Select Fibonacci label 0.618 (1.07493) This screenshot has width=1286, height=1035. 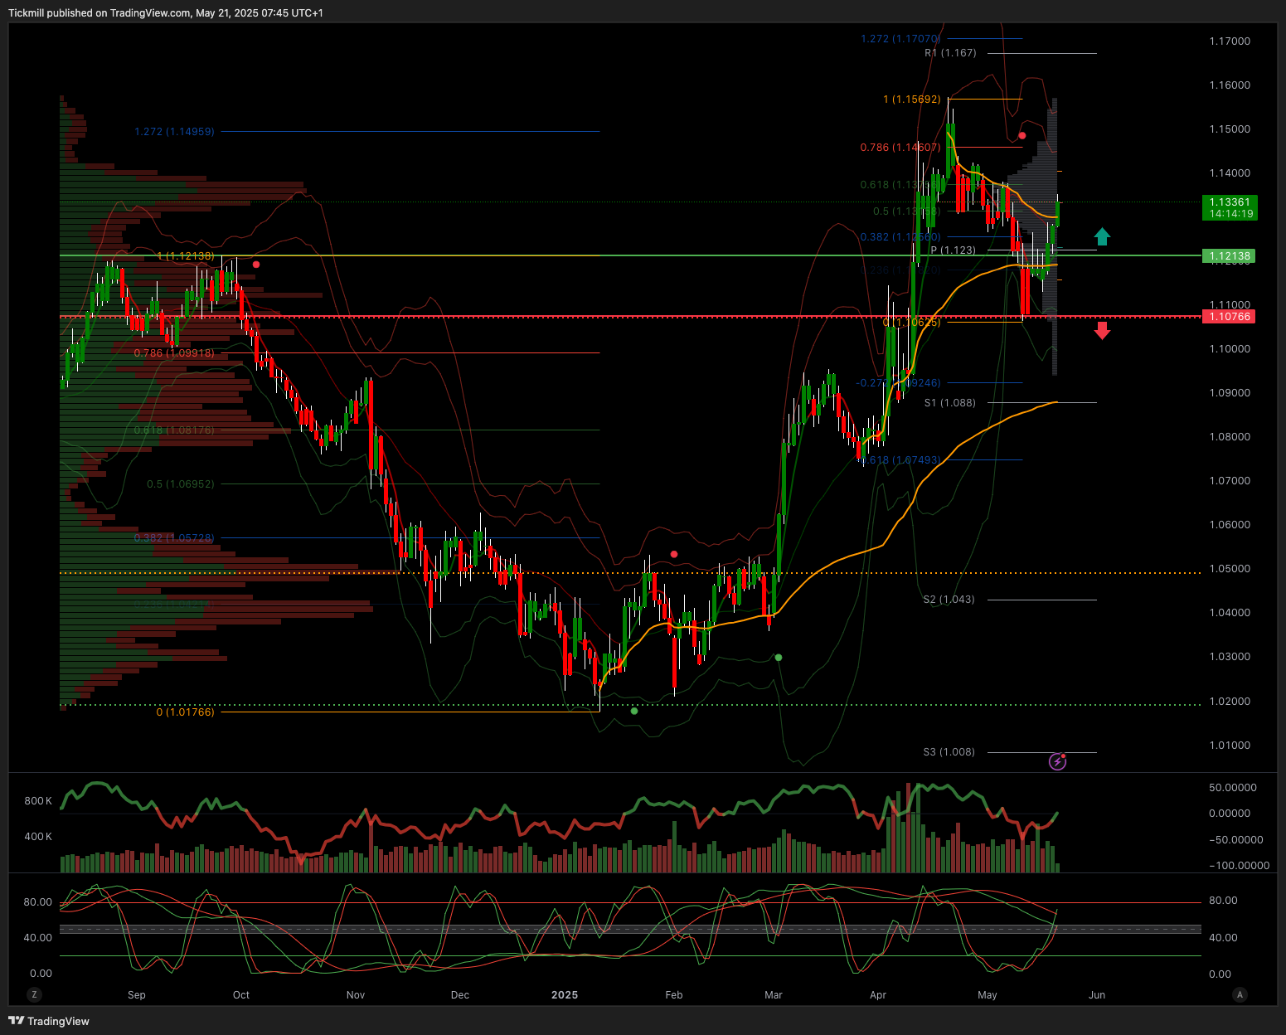[901, 460]
